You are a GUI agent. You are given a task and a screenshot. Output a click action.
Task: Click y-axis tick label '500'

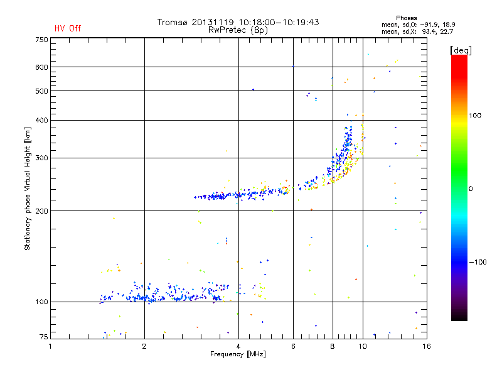pyautogui.click(x=41, y=91)
